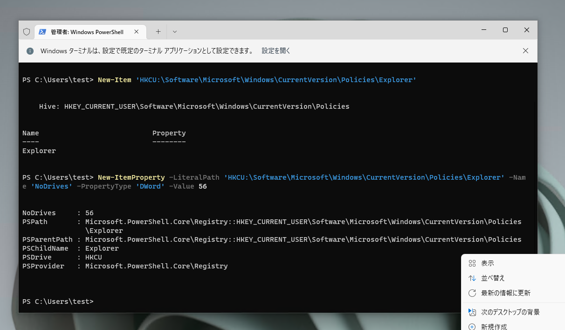This screenshot has height=330, width=565.
Task: Click the last PS C:\Users\test> prompt
Action: click(58, 302)
